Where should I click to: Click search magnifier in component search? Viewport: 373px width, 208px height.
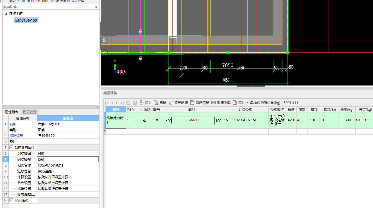point(96,7)
